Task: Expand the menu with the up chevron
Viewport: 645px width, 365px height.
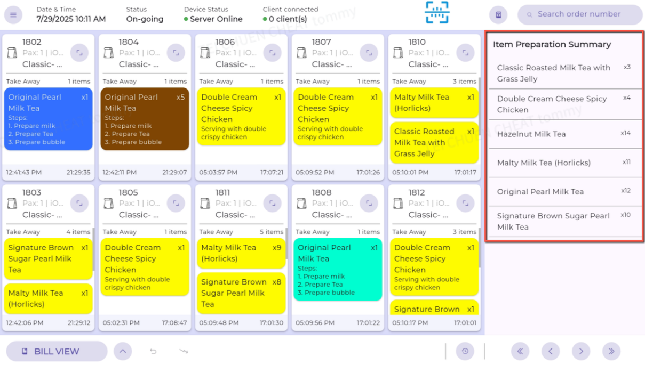Action: point(123,351)
